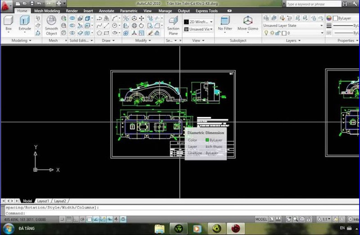Switch to the Layout1 tab

pyautogui.click(x=43, y=201)
